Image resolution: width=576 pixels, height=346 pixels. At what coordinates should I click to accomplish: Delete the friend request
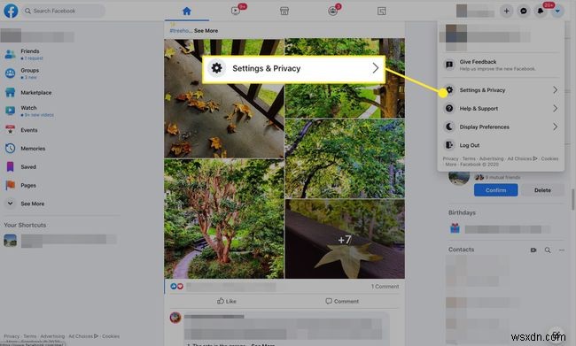click(x=542, y=190)
